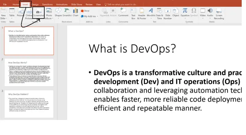Insert a SmartArt graphic
Image resolution: width=246 pixels, height=135 pixels.
coord(67,12)
